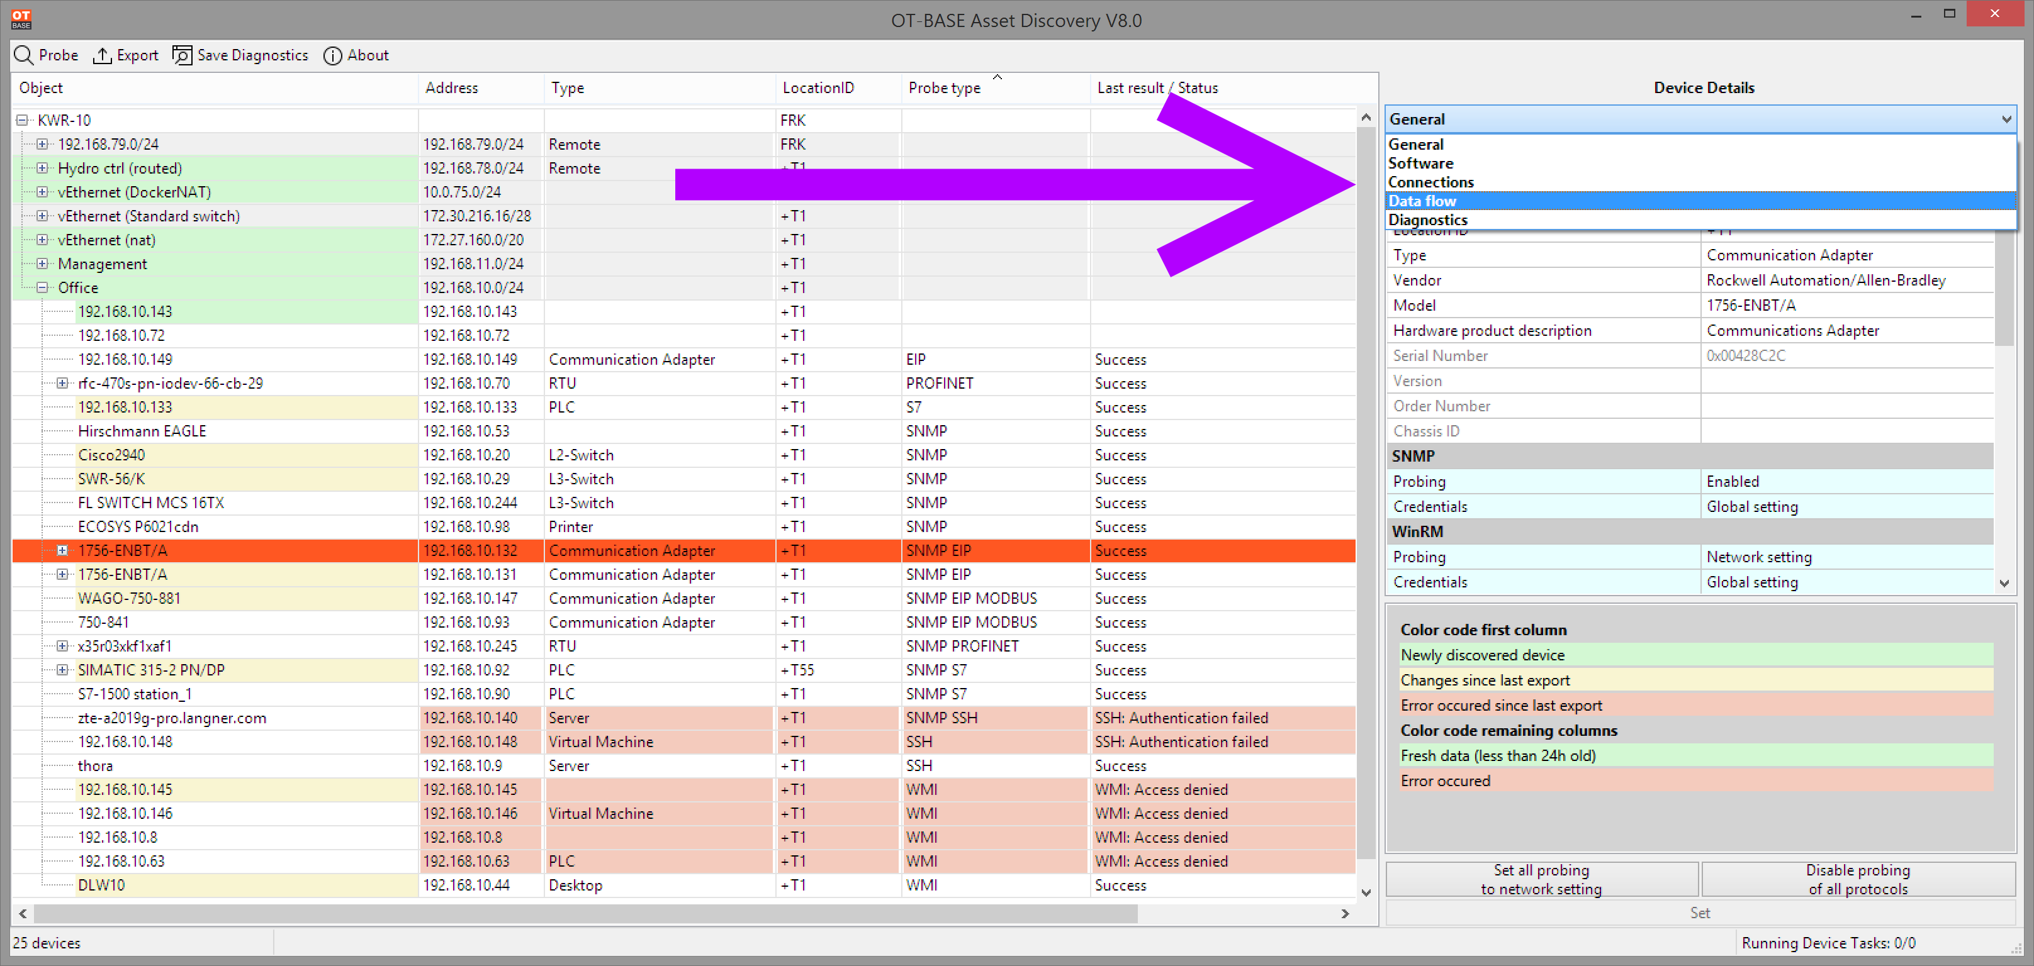Click the Device Details scroll-down arrow
Image resolution: width=2034 pixels, height=966 pixels.
(x=2004, y=583)
